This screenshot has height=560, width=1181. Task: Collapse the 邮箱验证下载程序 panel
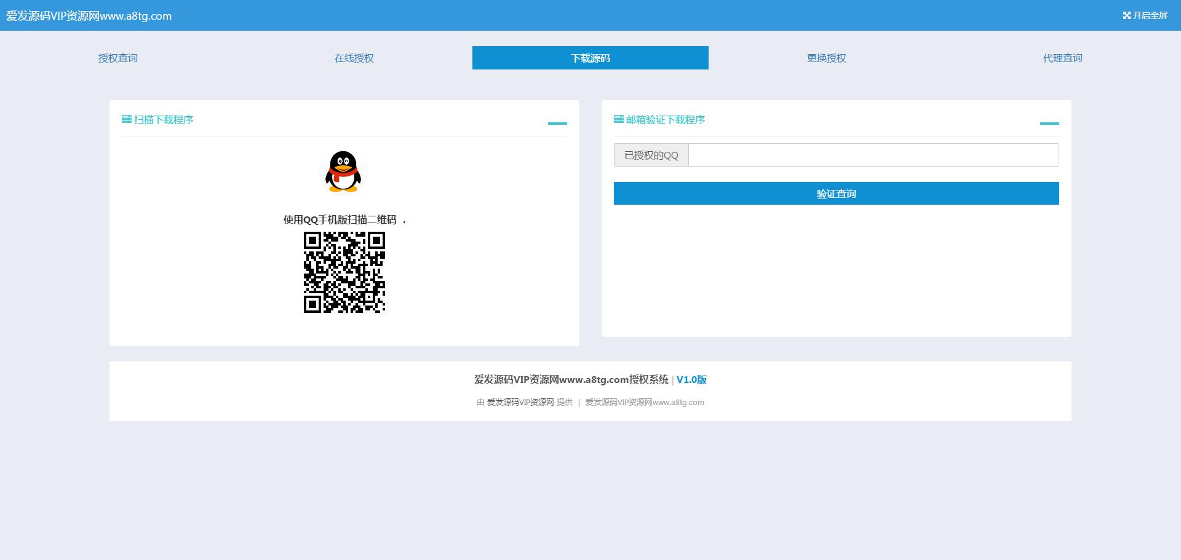[1049, 123]
